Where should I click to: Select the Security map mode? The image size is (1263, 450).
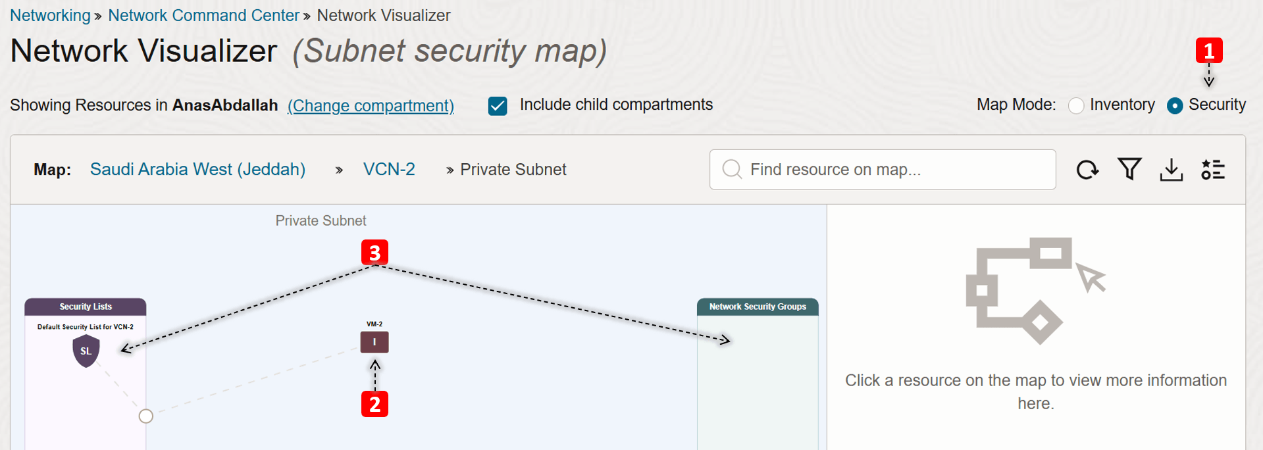[1175, 105]
